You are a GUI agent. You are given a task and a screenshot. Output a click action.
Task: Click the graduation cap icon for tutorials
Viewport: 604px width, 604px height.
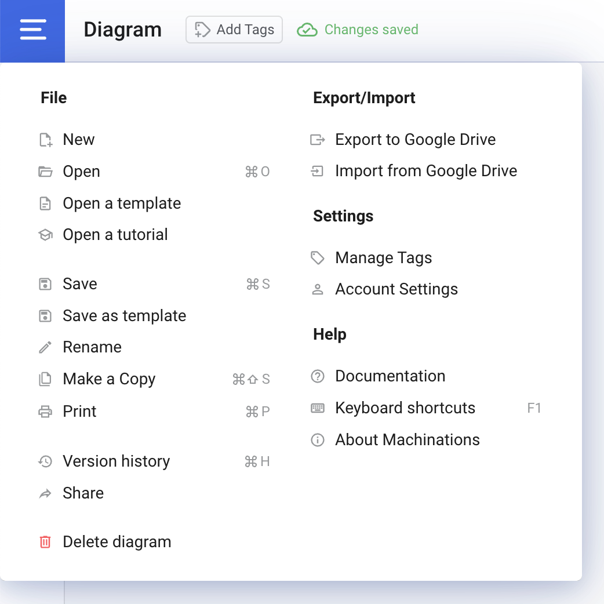point(45,235)
